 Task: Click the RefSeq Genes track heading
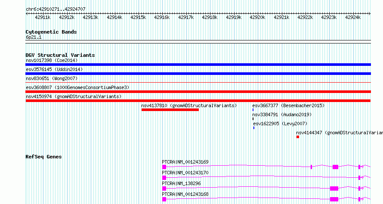click(x=44, y=157)
